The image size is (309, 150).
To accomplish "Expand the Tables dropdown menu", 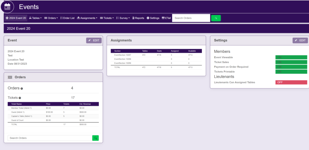I will coord(35,18).
